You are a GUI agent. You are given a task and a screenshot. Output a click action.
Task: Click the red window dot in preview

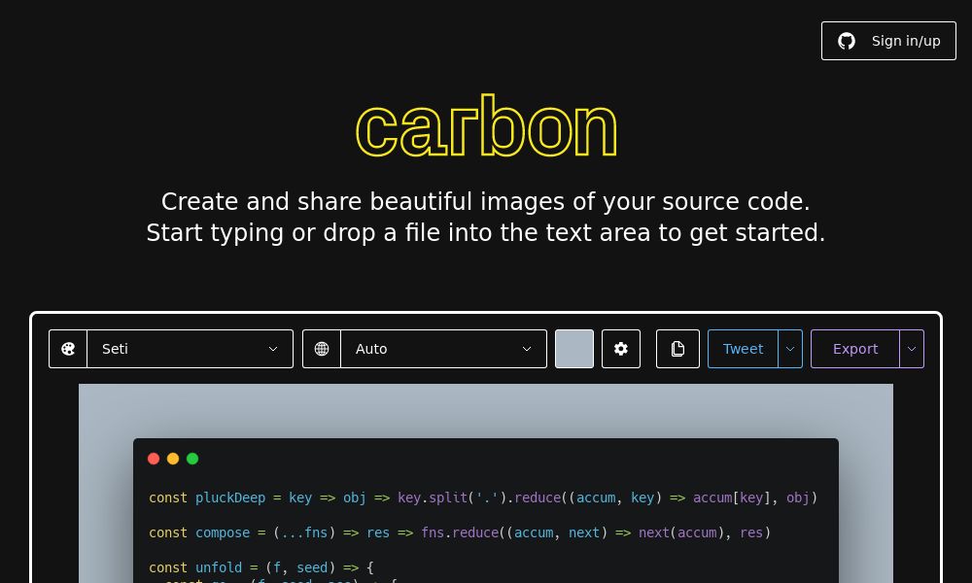click(154, 459)
